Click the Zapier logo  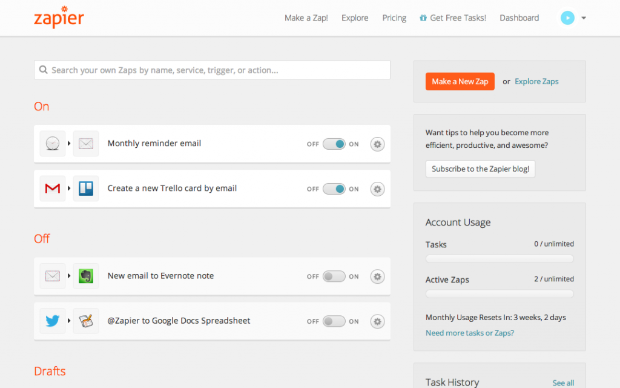coord(59,17)
